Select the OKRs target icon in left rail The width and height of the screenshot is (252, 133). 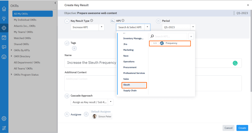tap(4, 28)
